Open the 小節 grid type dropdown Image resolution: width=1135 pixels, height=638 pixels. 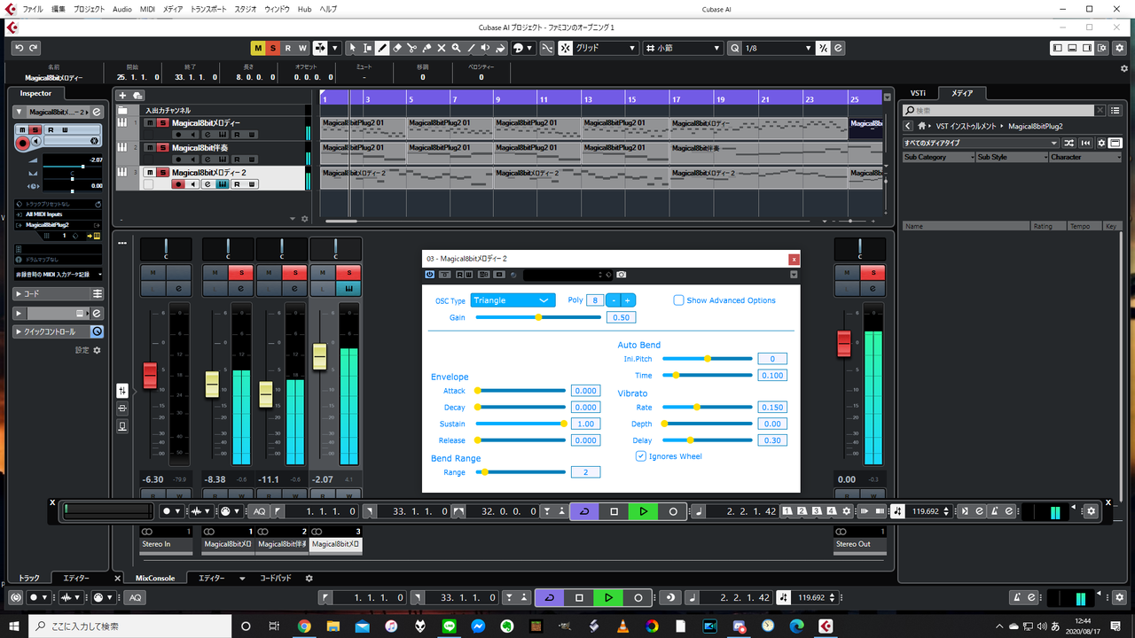[684, 48]
